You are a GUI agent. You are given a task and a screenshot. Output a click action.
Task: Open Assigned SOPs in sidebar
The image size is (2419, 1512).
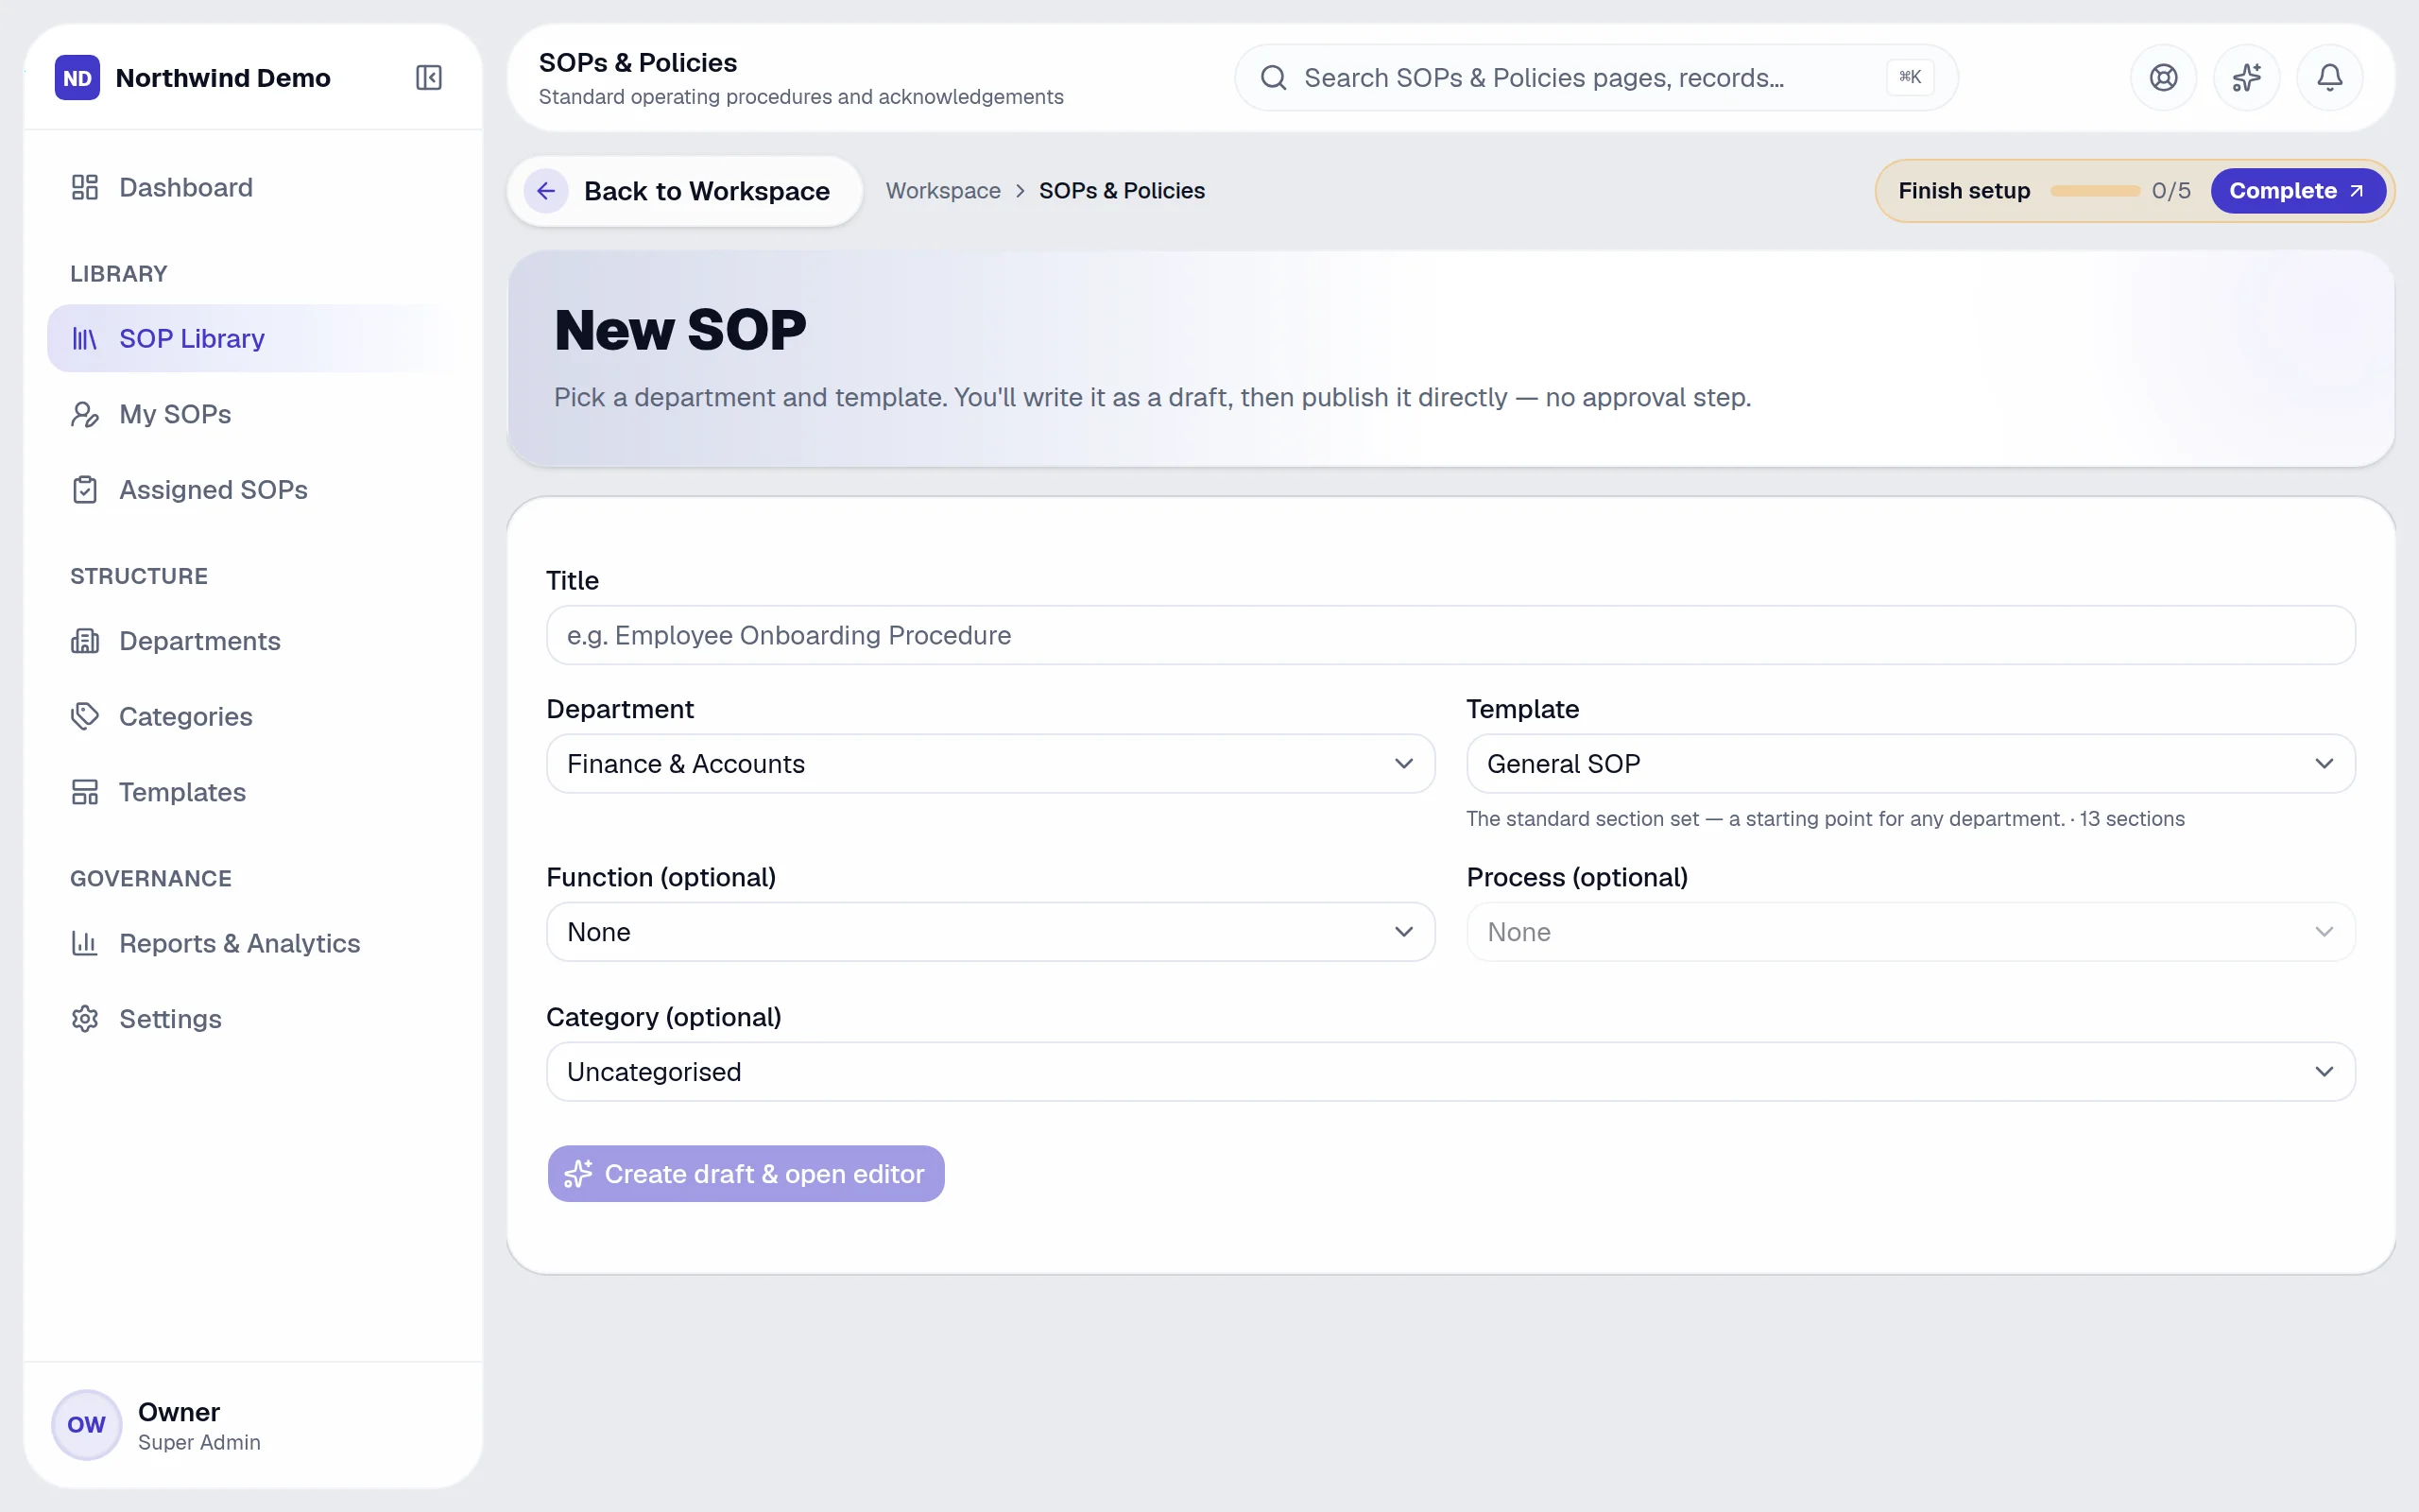coord(253,490)
